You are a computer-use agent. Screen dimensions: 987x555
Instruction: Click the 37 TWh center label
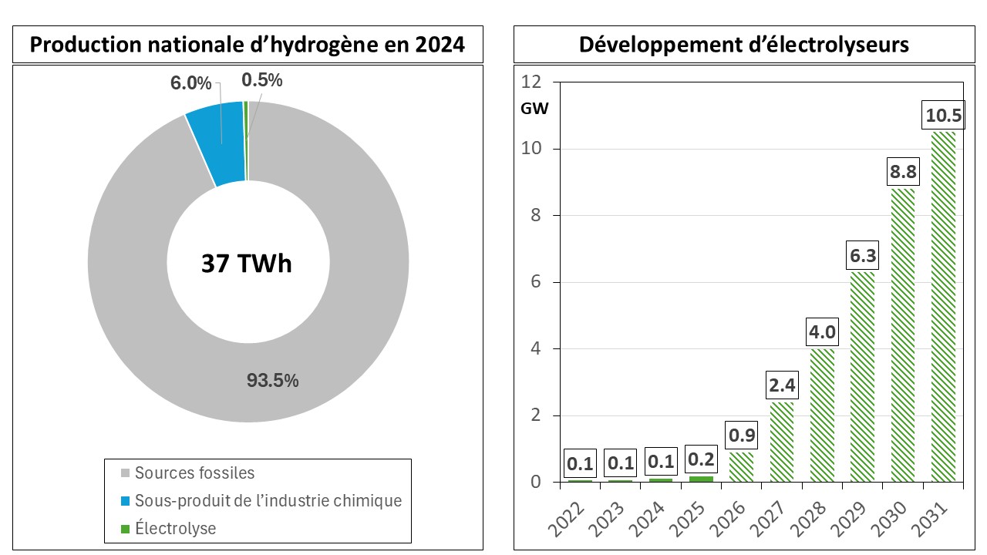(248, 263)
